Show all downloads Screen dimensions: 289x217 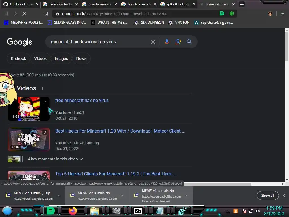(x=268, y=196)
